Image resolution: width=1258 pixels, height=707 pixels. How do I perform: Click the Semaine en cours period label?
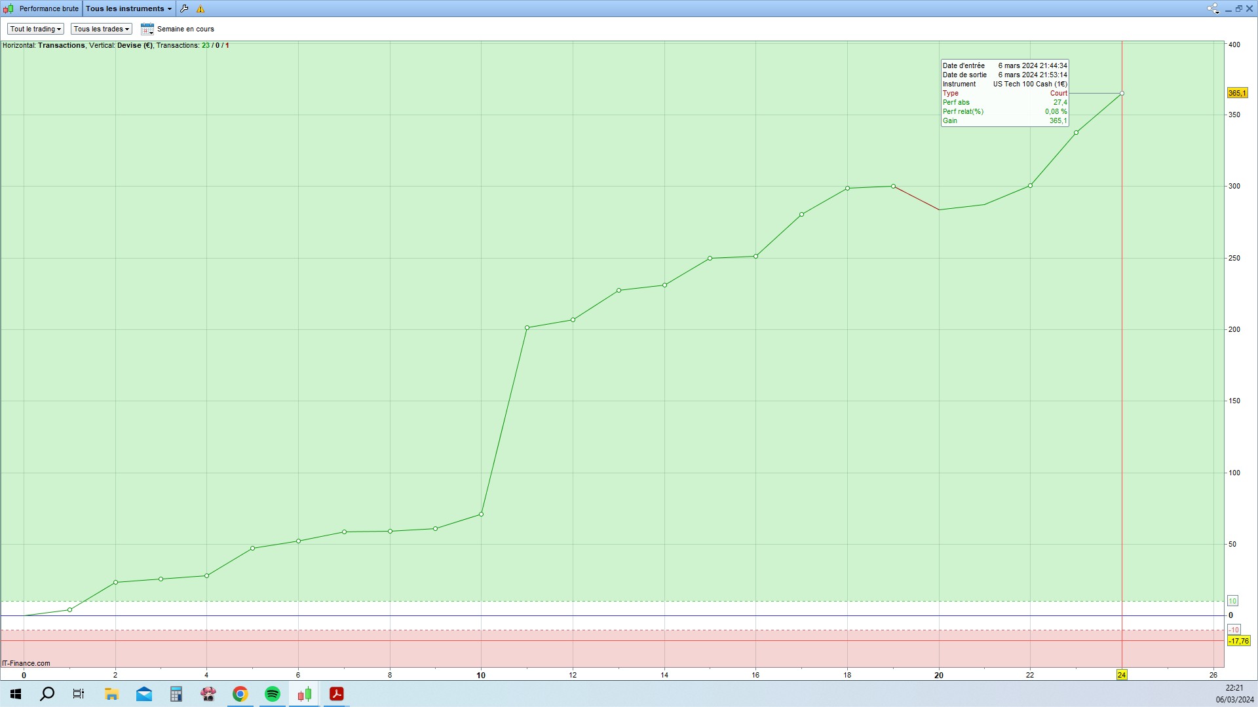tap(185, 29)
